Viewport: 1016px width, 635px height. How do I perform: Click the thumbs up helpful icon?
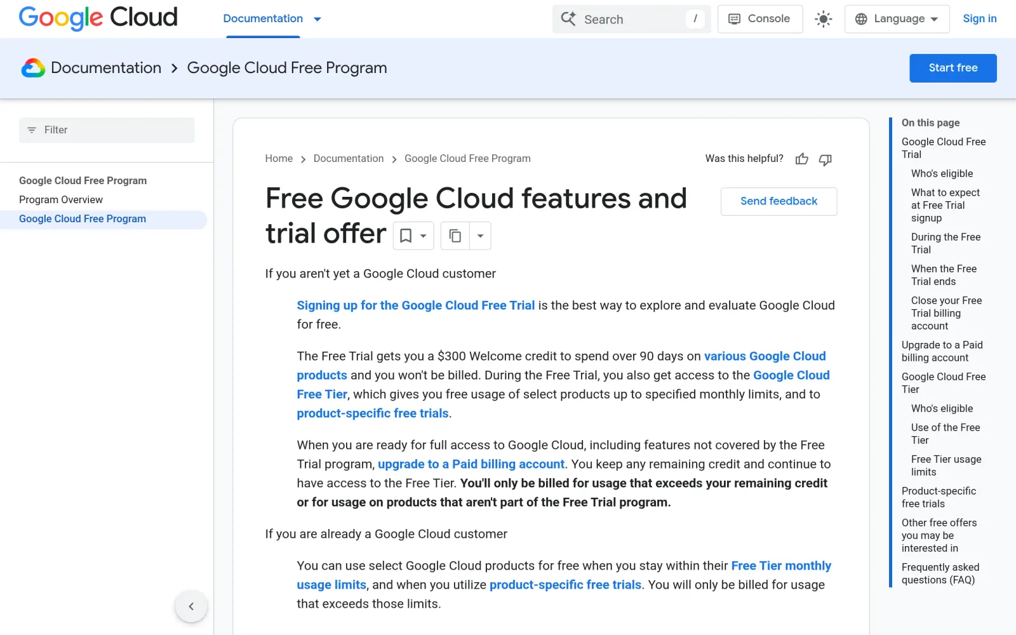coord(802,159)
